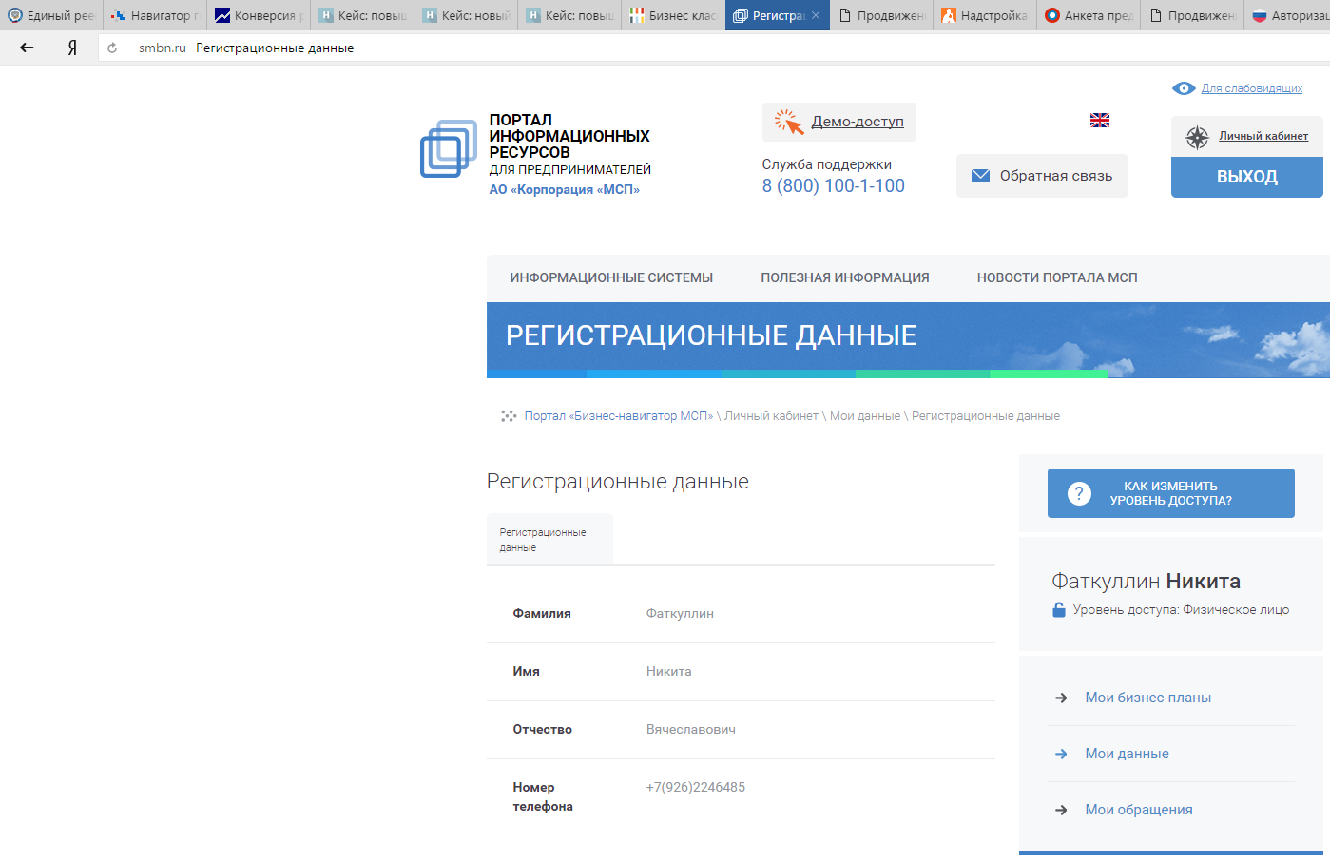This screenshot has height=861, width=1330.
Task: Switch site language via British flag icon
Action: 1100,120
